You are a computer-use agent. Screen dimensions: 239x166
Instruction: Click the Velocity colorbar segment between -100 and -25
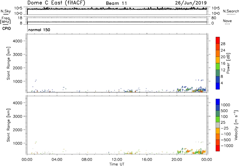pyautogui.click(x=218, y=131)
